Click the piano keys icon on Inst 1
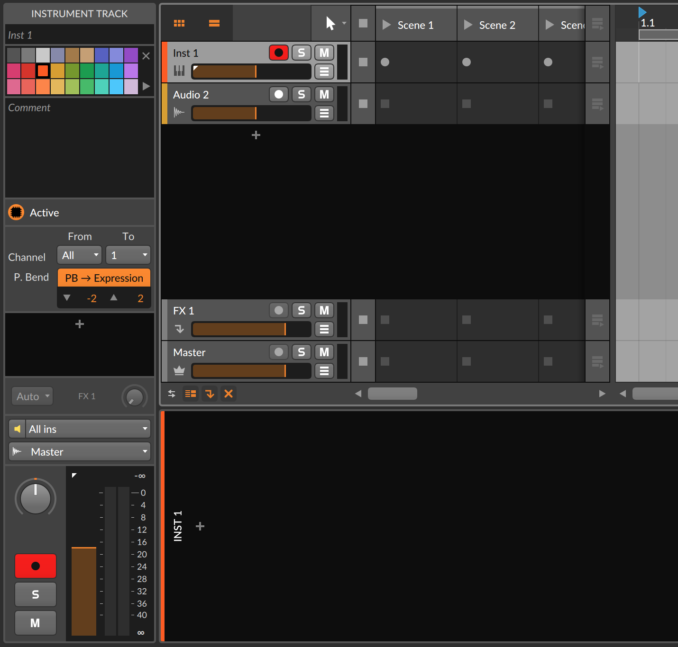This screenshot has width=678, height=647. [180, 71]
